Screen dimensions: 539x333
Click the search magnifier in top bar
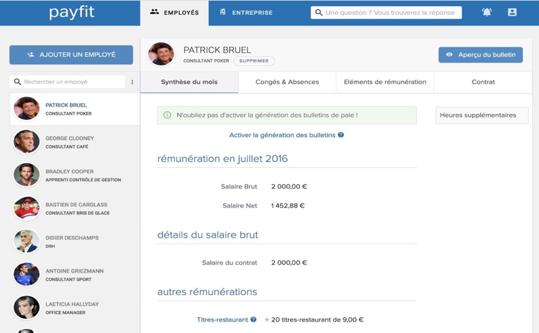point(319,13)
